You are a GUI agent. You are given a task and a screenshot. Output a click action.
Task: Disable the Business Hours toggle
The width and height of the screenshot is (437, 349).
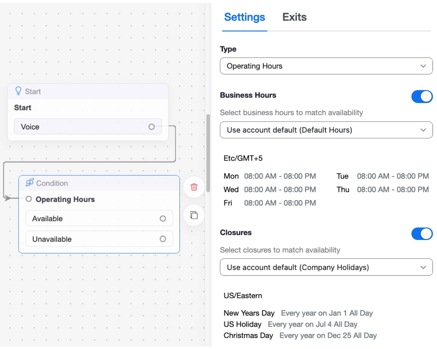pyautogui.click(x=422, y=97)
